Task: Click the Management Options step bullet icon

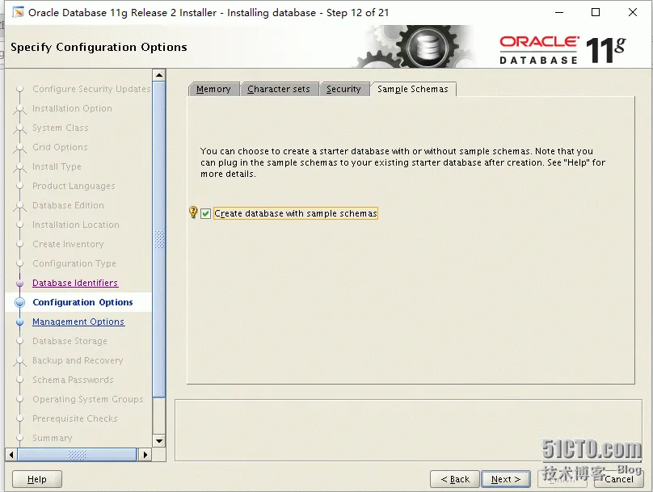Action: tap(19, 322)
